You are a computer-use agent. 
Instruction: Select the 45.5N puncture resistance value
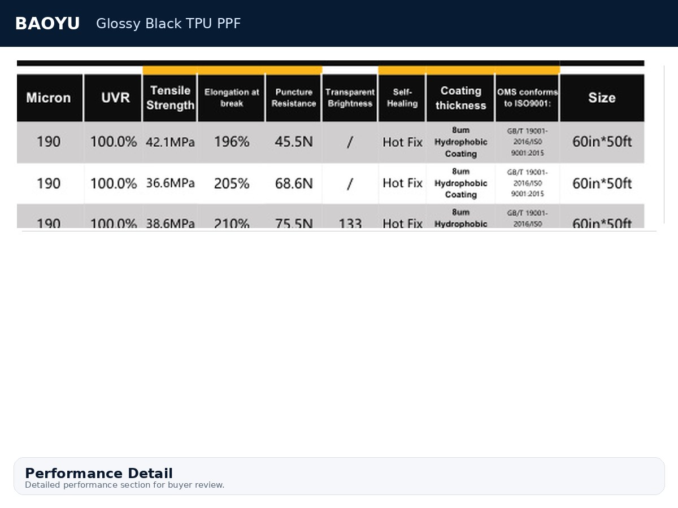294,142
